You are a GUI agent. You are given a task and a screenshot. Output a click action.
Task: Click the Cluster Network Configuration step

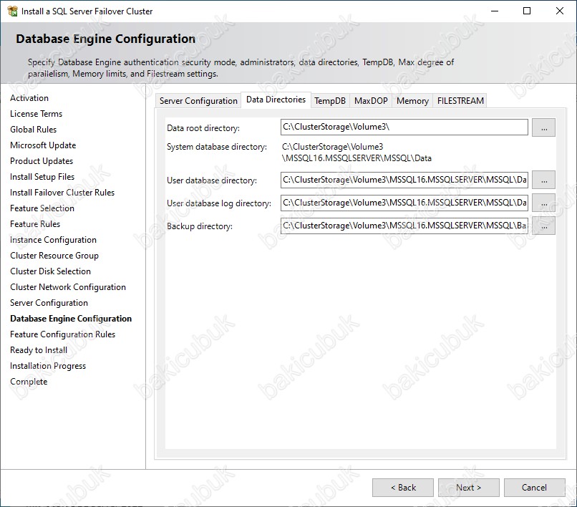click(68, 287)
